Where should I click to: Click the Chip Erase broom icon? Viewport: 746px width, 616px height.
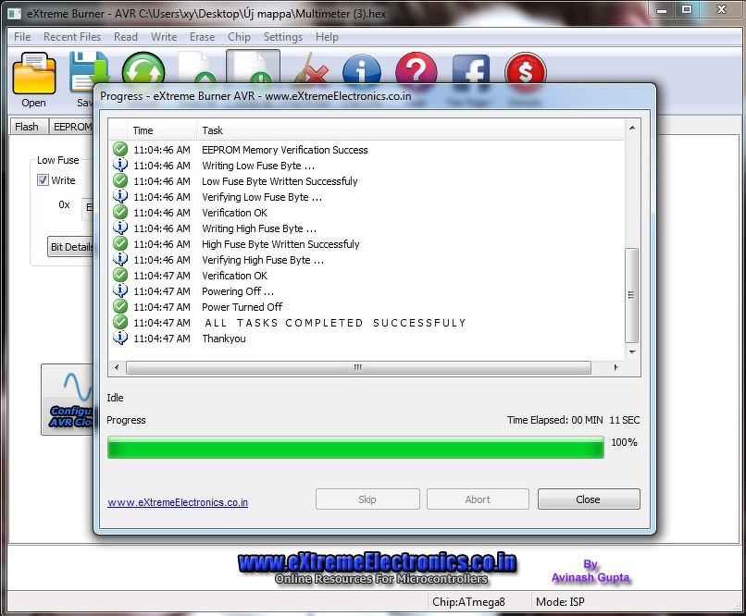[311, 68]
